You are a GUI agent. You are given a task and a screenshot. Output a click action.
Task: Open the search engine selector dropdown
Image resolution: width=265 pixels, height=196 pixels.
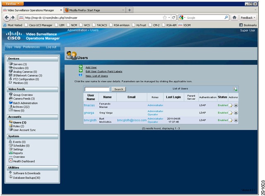182,18
